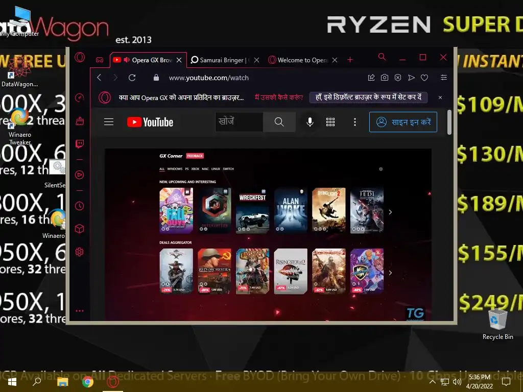Open Easy Setup sliders icon
The height and width of the screenshot is (392, 523).
tap(444, 78)
